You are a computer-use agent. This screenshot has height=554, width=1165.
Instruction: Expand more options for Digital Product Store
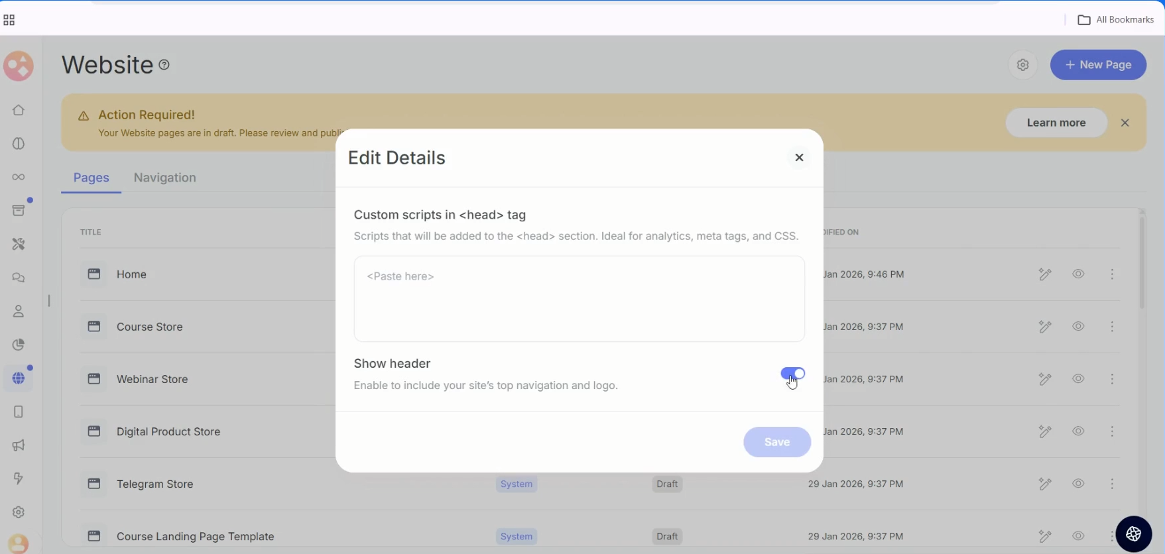(1112, 431)
